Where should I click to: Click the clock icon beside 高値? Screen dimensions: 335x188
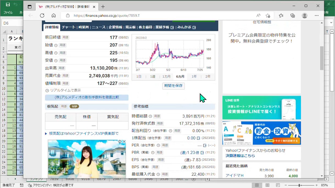(56, 53)
